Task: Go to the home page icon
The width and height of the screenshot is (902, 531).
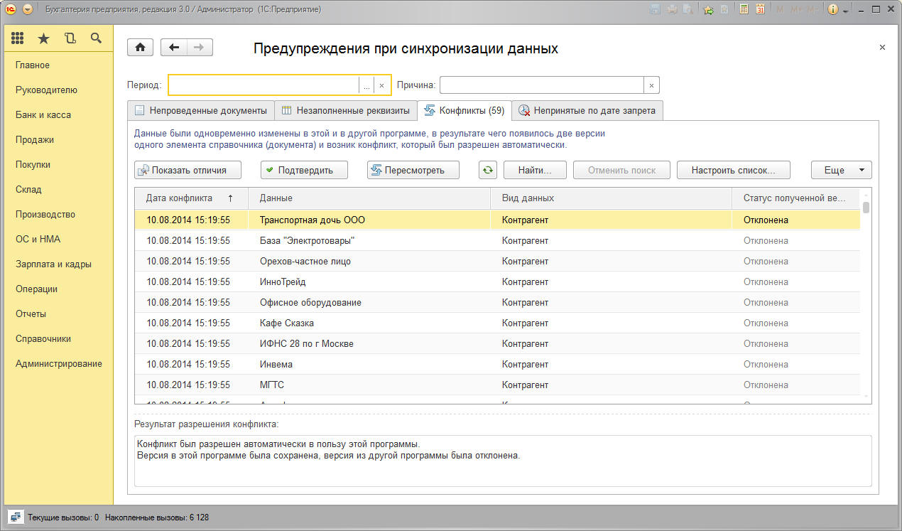Action: click(x=140, y=48)
